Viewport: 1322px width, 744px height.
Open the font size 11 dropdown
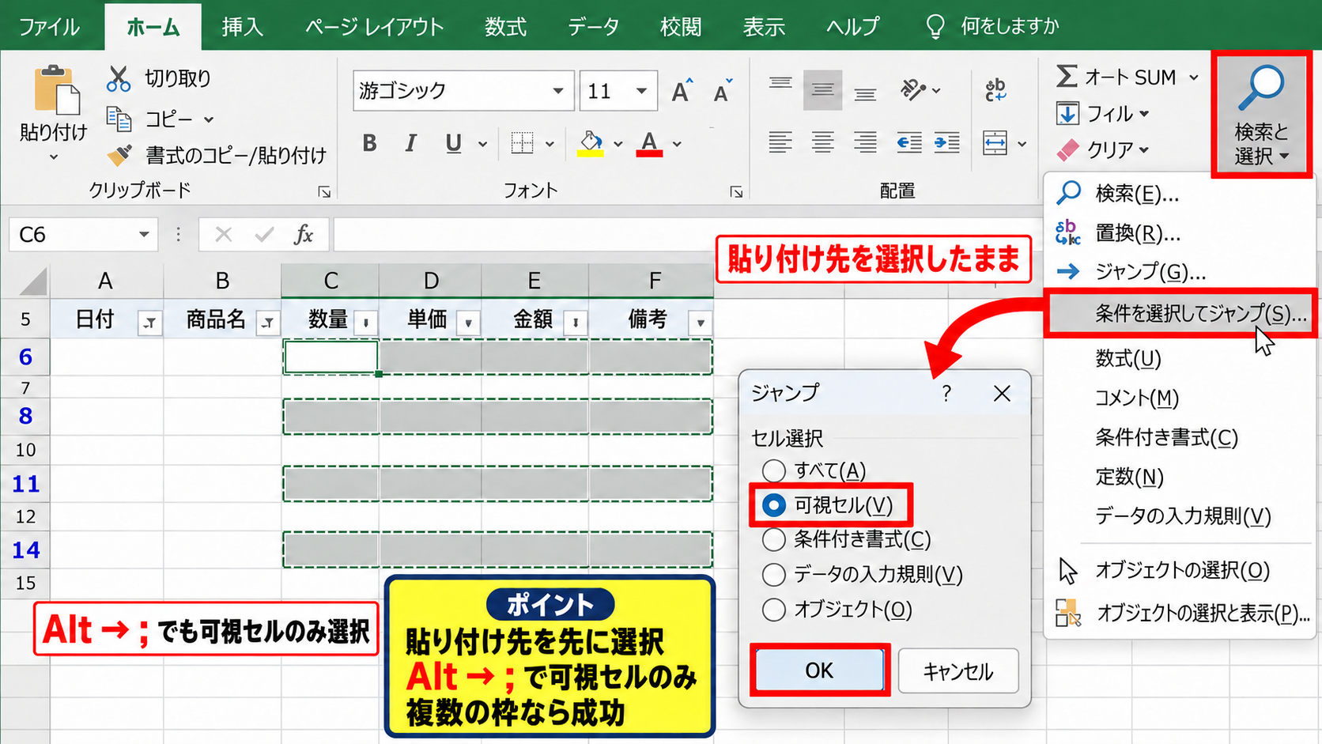point(642,91)
